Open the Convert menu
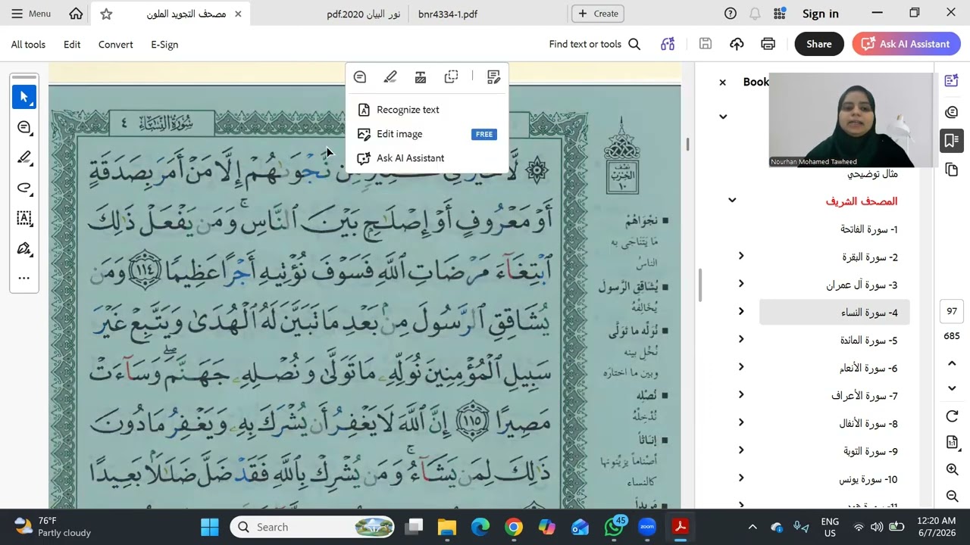 115,45
